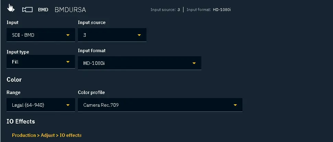Open the Input dropdown showing SDI - BMD
Screen dimensions: 333x142
pyautogui.click(x=41, y=35)
